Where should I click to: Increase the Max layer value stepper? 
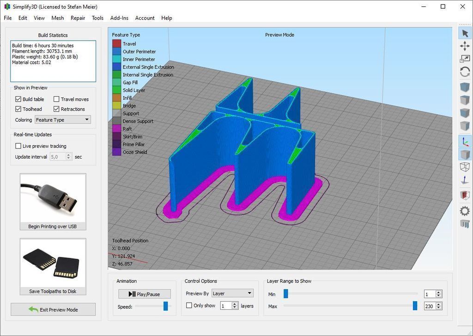pyautogui.click(x=439, y=304)
